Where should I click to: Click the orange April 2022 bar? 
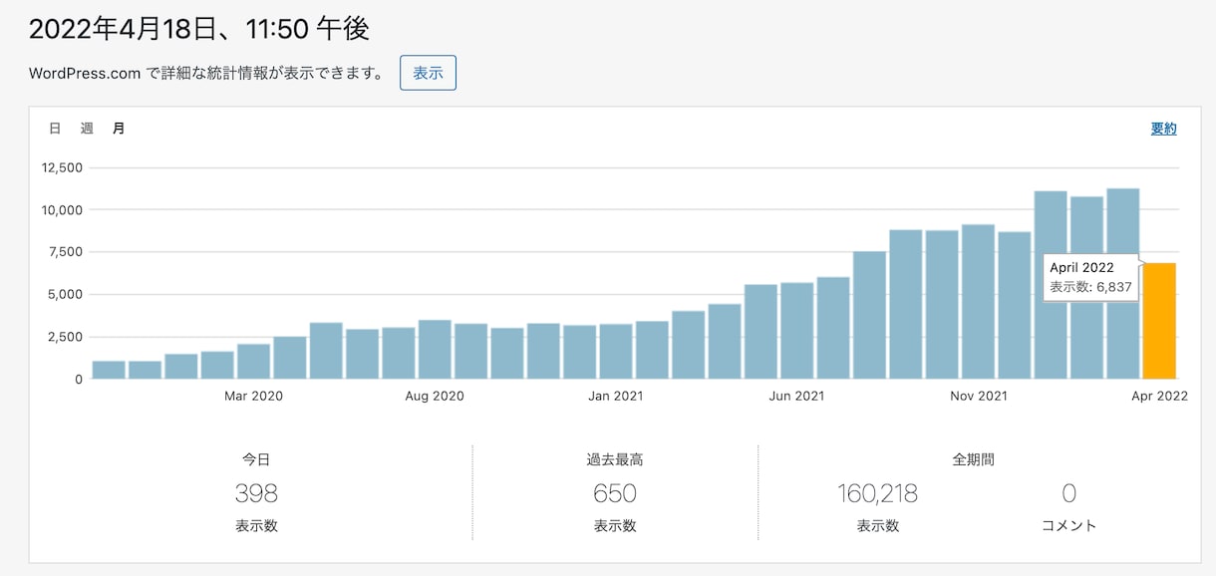coord(1159,321)
